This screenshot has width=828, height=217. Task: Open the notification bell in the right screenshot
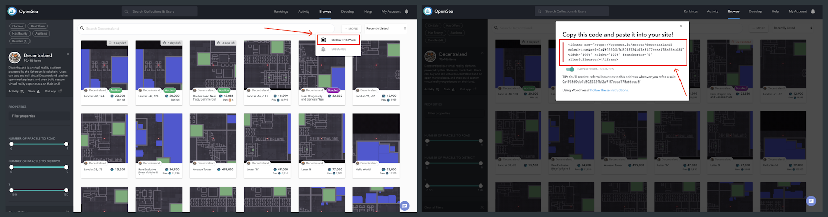coord(813,11)
